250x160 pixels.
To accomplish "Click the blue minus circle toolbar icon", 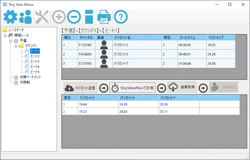I will tap(74, 17).
